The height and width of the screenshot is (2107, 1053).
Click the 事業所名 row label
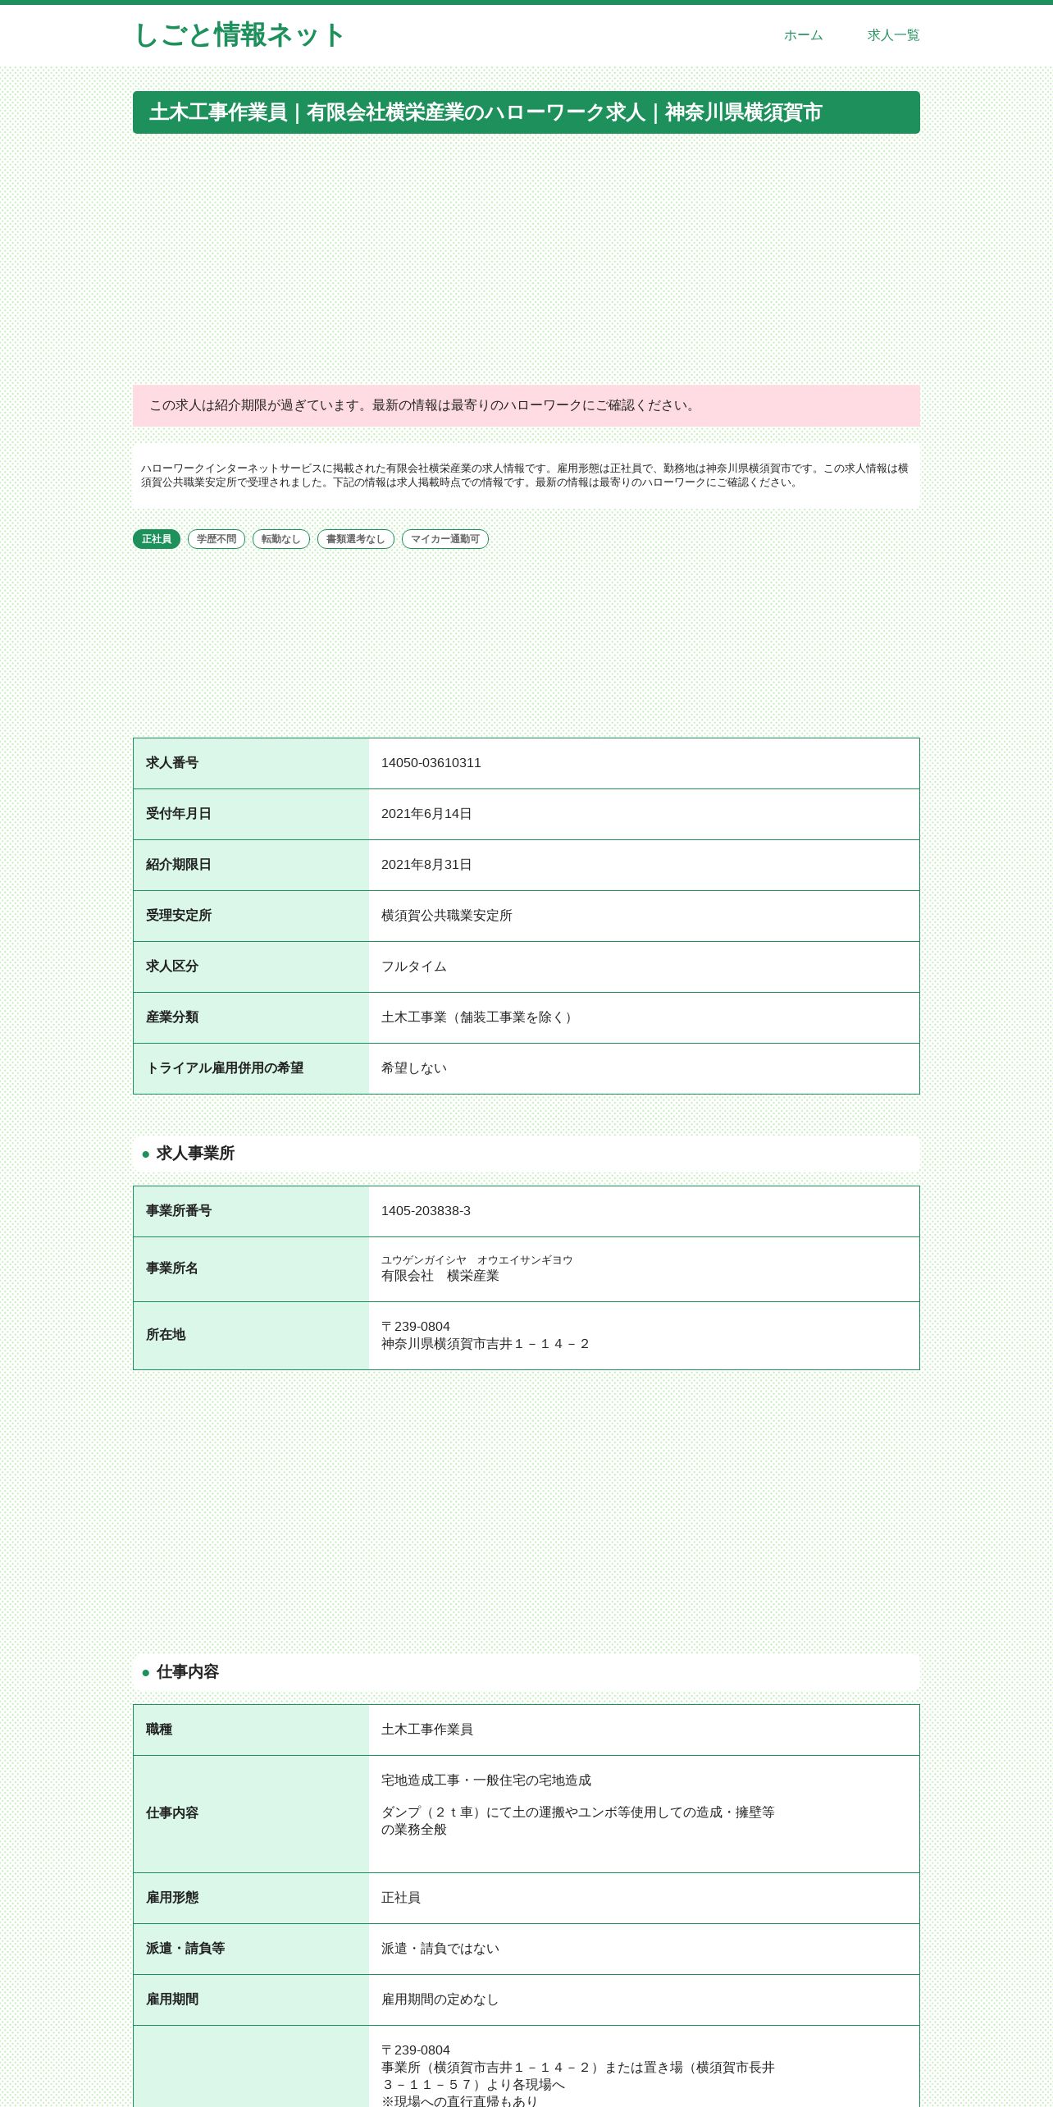click(x=172, y=1268)
